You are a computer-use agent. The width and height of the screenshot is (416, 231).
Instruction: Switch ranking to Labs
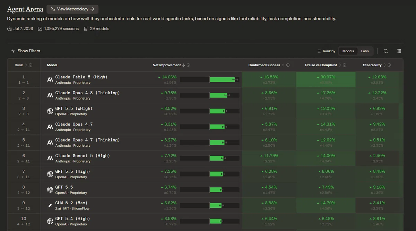tap(365, 51)
